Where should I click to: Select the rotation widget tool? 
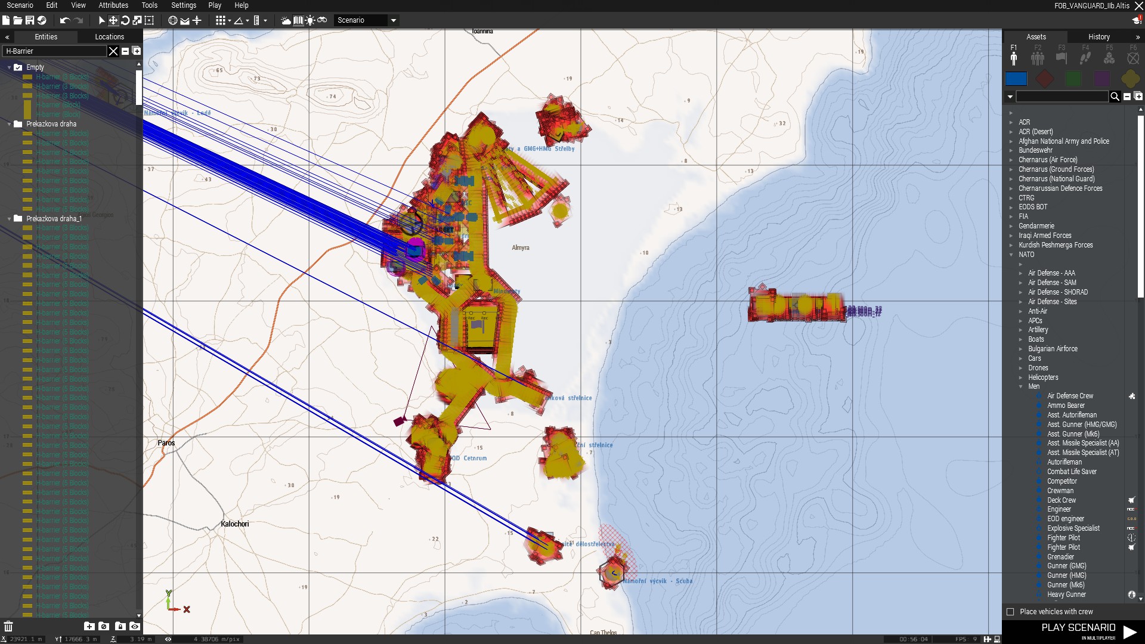click(125, 20)
